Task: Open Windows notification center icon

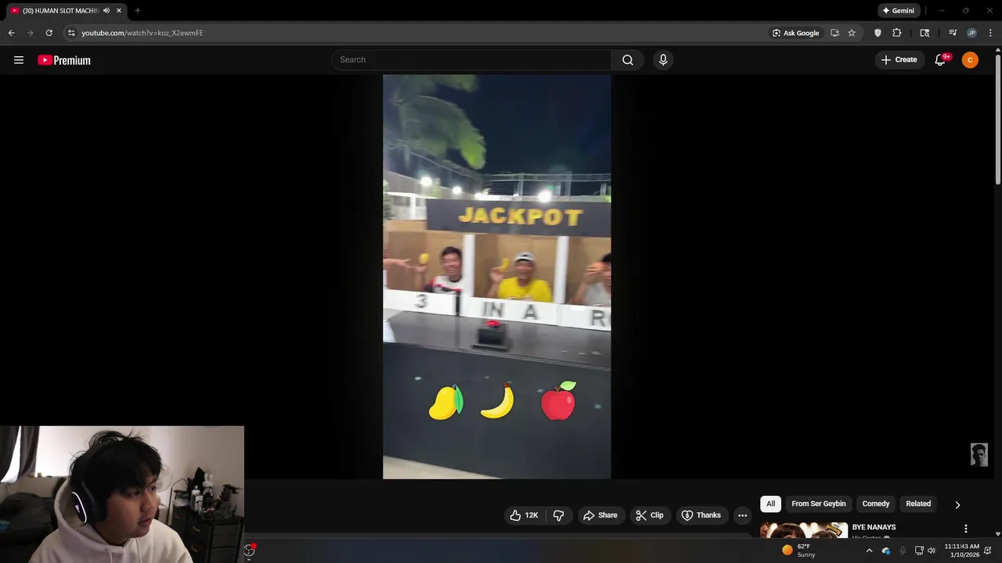Action: (x=989, y=550)
